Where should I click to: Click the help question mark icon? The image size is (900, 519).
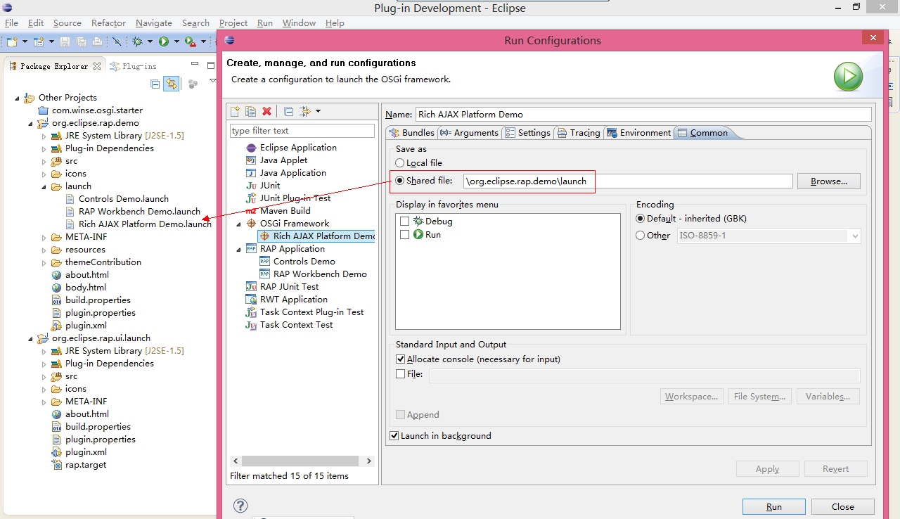point(240,506)
